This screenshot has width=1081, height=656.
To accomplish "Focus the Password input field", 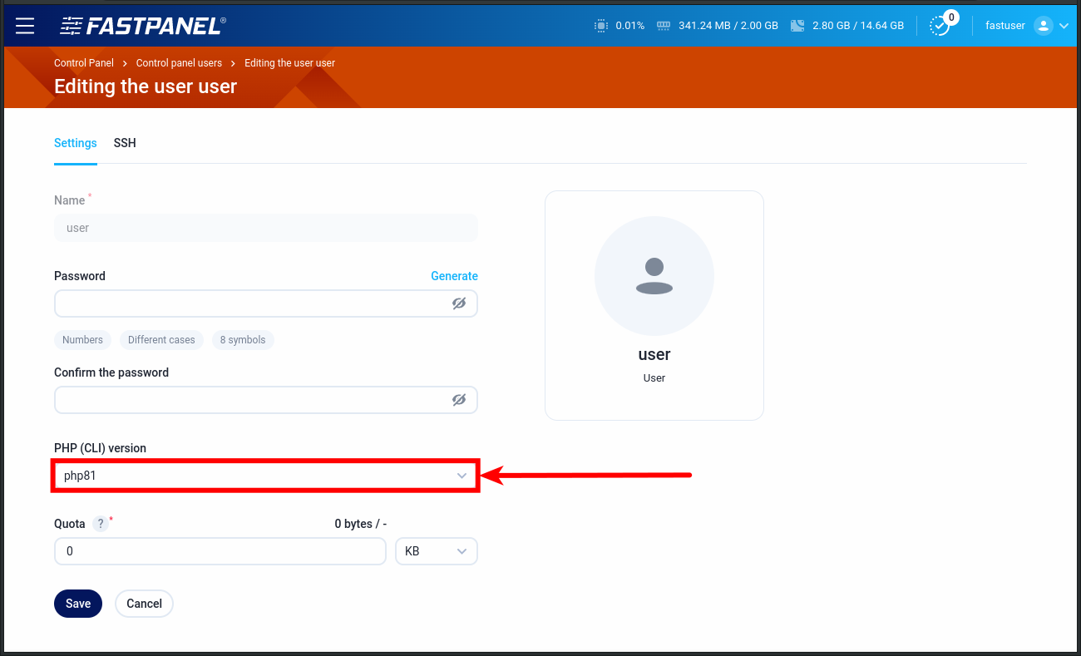I will (x=266, y=303).
